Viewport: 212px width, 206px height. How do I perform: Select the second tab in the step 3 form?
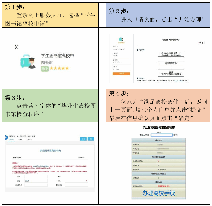(20, 140)
